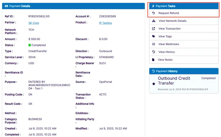
Task: Click the View Webhooks list icon
Action: [x=153, y=44]
